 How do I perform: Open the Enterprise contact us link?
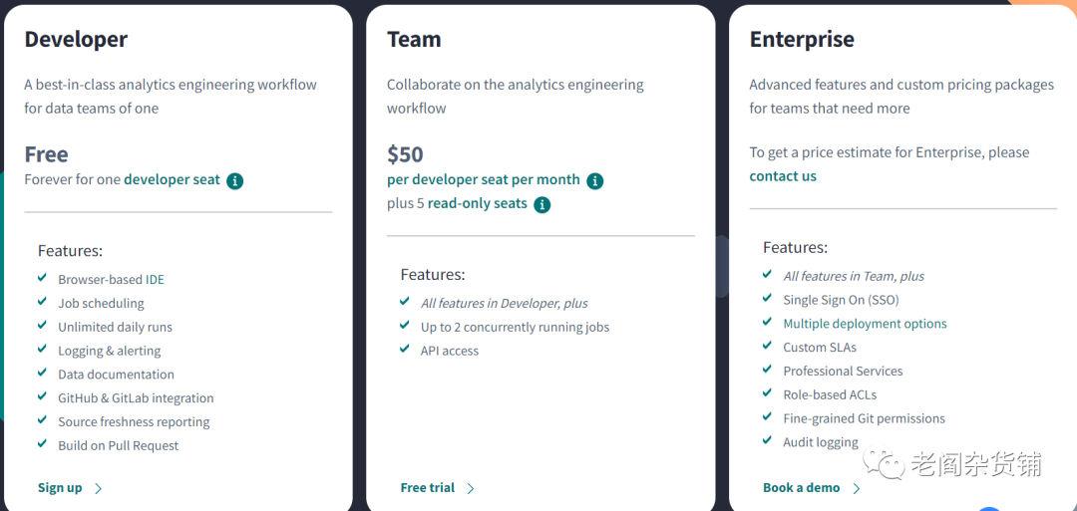(783, 176)
